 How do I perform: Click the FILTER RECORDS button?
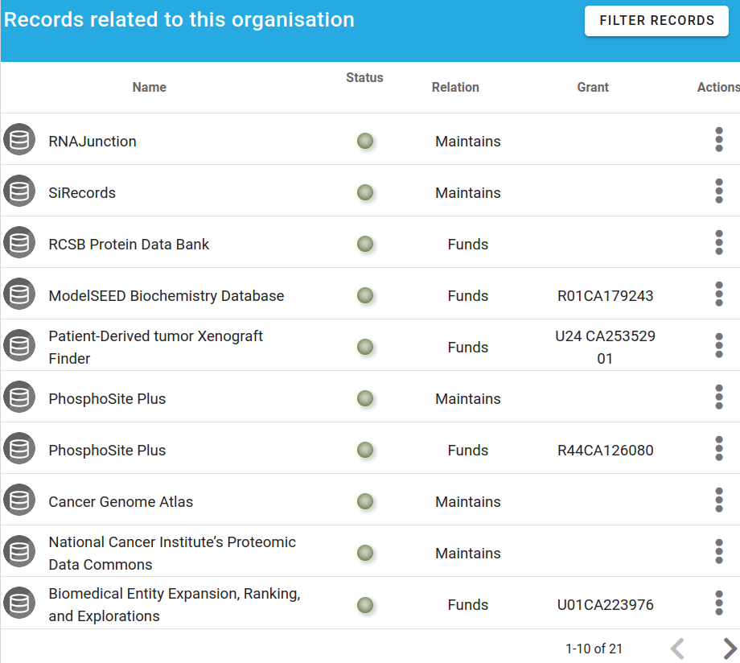pyautogui.click(x=656, y=21)
